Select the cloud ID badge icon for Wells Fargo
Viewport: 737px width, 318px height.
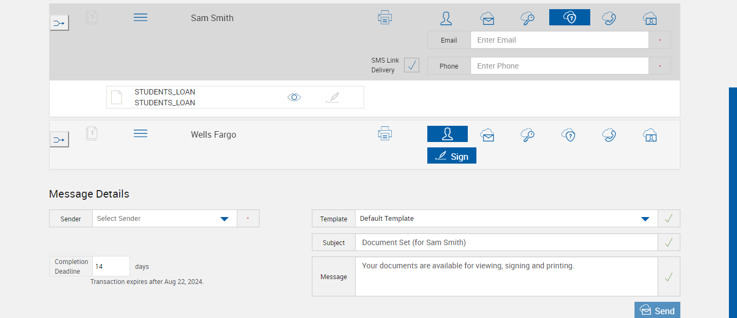pyautogui.click(x=650, y=134)
